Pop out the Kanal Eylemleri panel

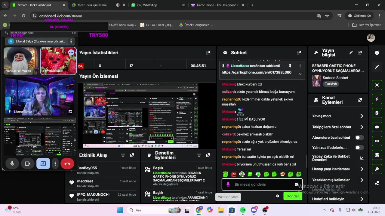360,100
